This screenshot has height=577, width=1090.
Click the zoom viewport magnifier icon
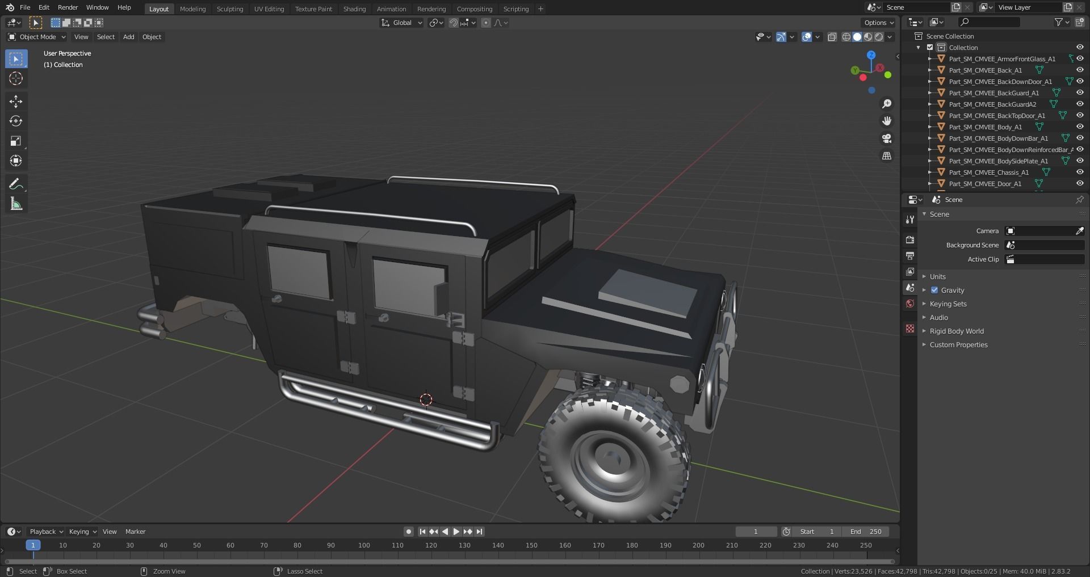click(x=886, y=104)
